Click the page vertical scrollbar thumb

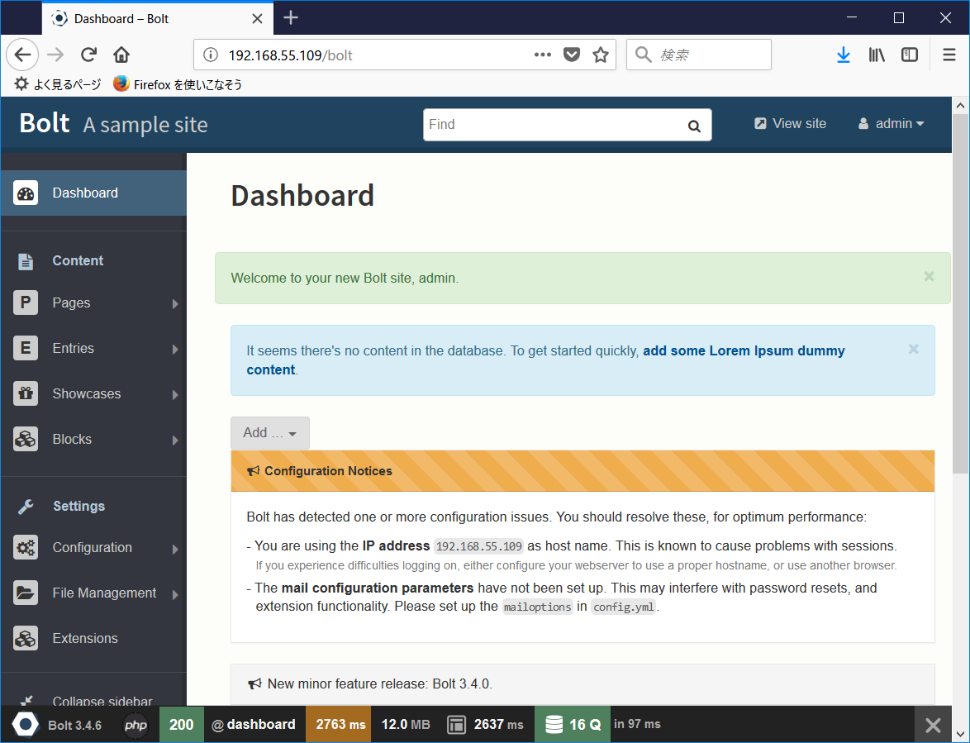coord(959,294)
